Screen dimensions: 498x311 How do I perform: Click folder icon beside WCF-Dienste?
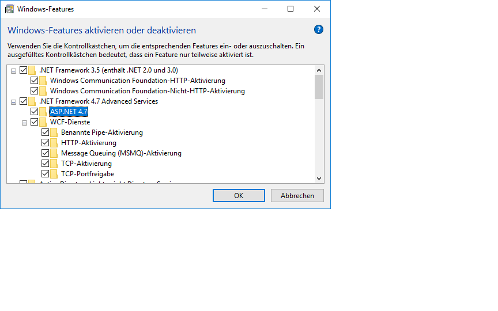(x=44, y=122)
